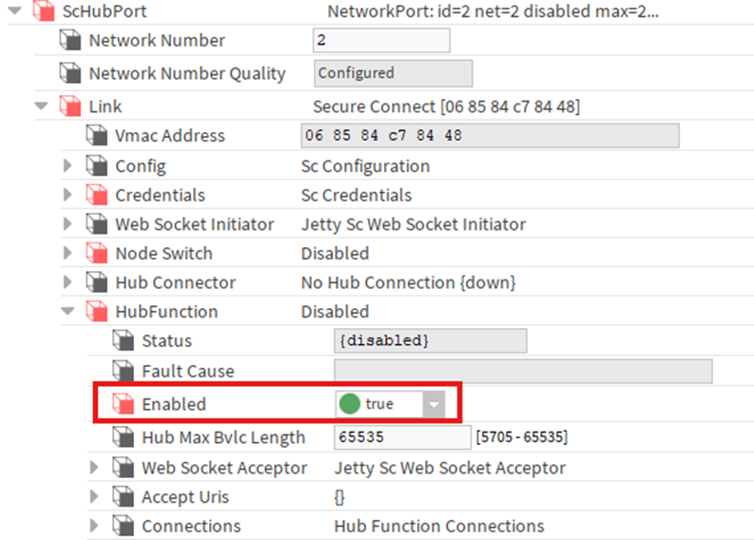Click the red Node Switch cube icon
Screen dimensions: 754x540
point(97,253)
